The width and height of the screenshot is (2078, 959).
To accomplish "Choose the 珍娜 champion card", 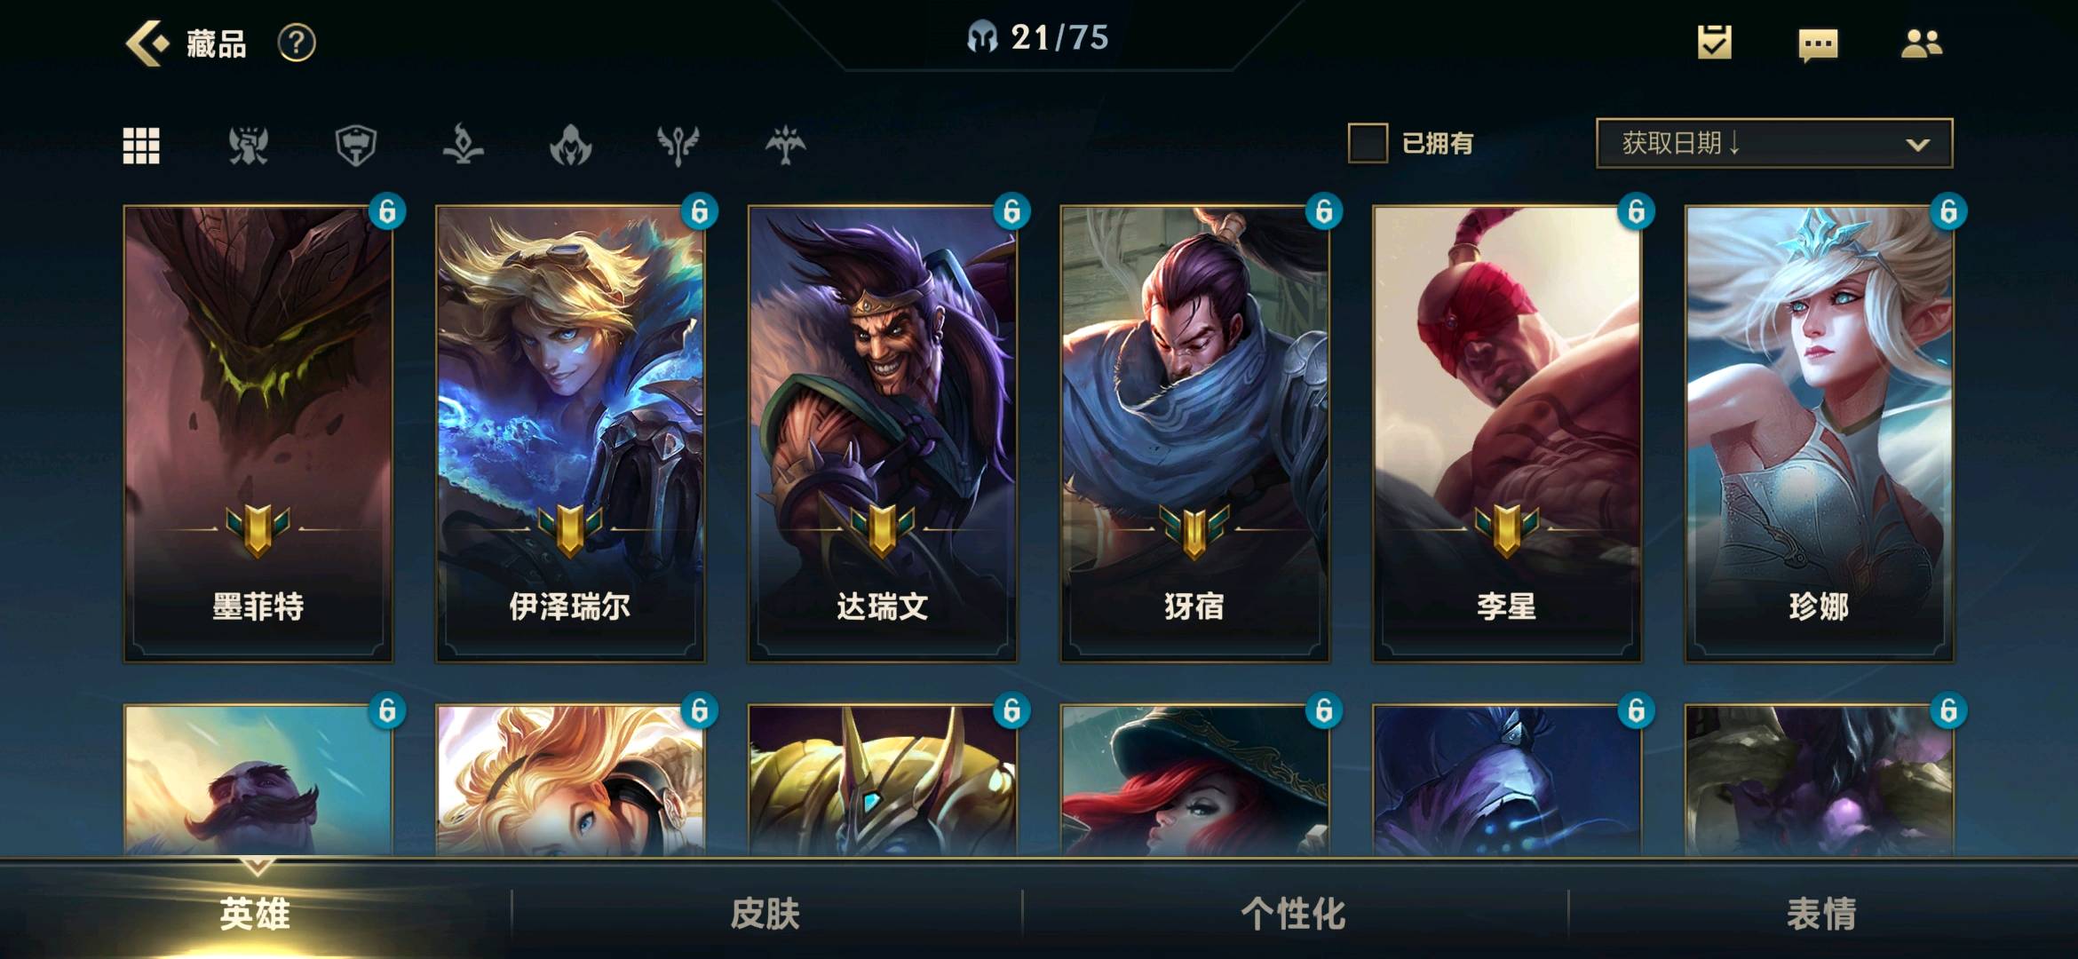I will pos(1820,433).
